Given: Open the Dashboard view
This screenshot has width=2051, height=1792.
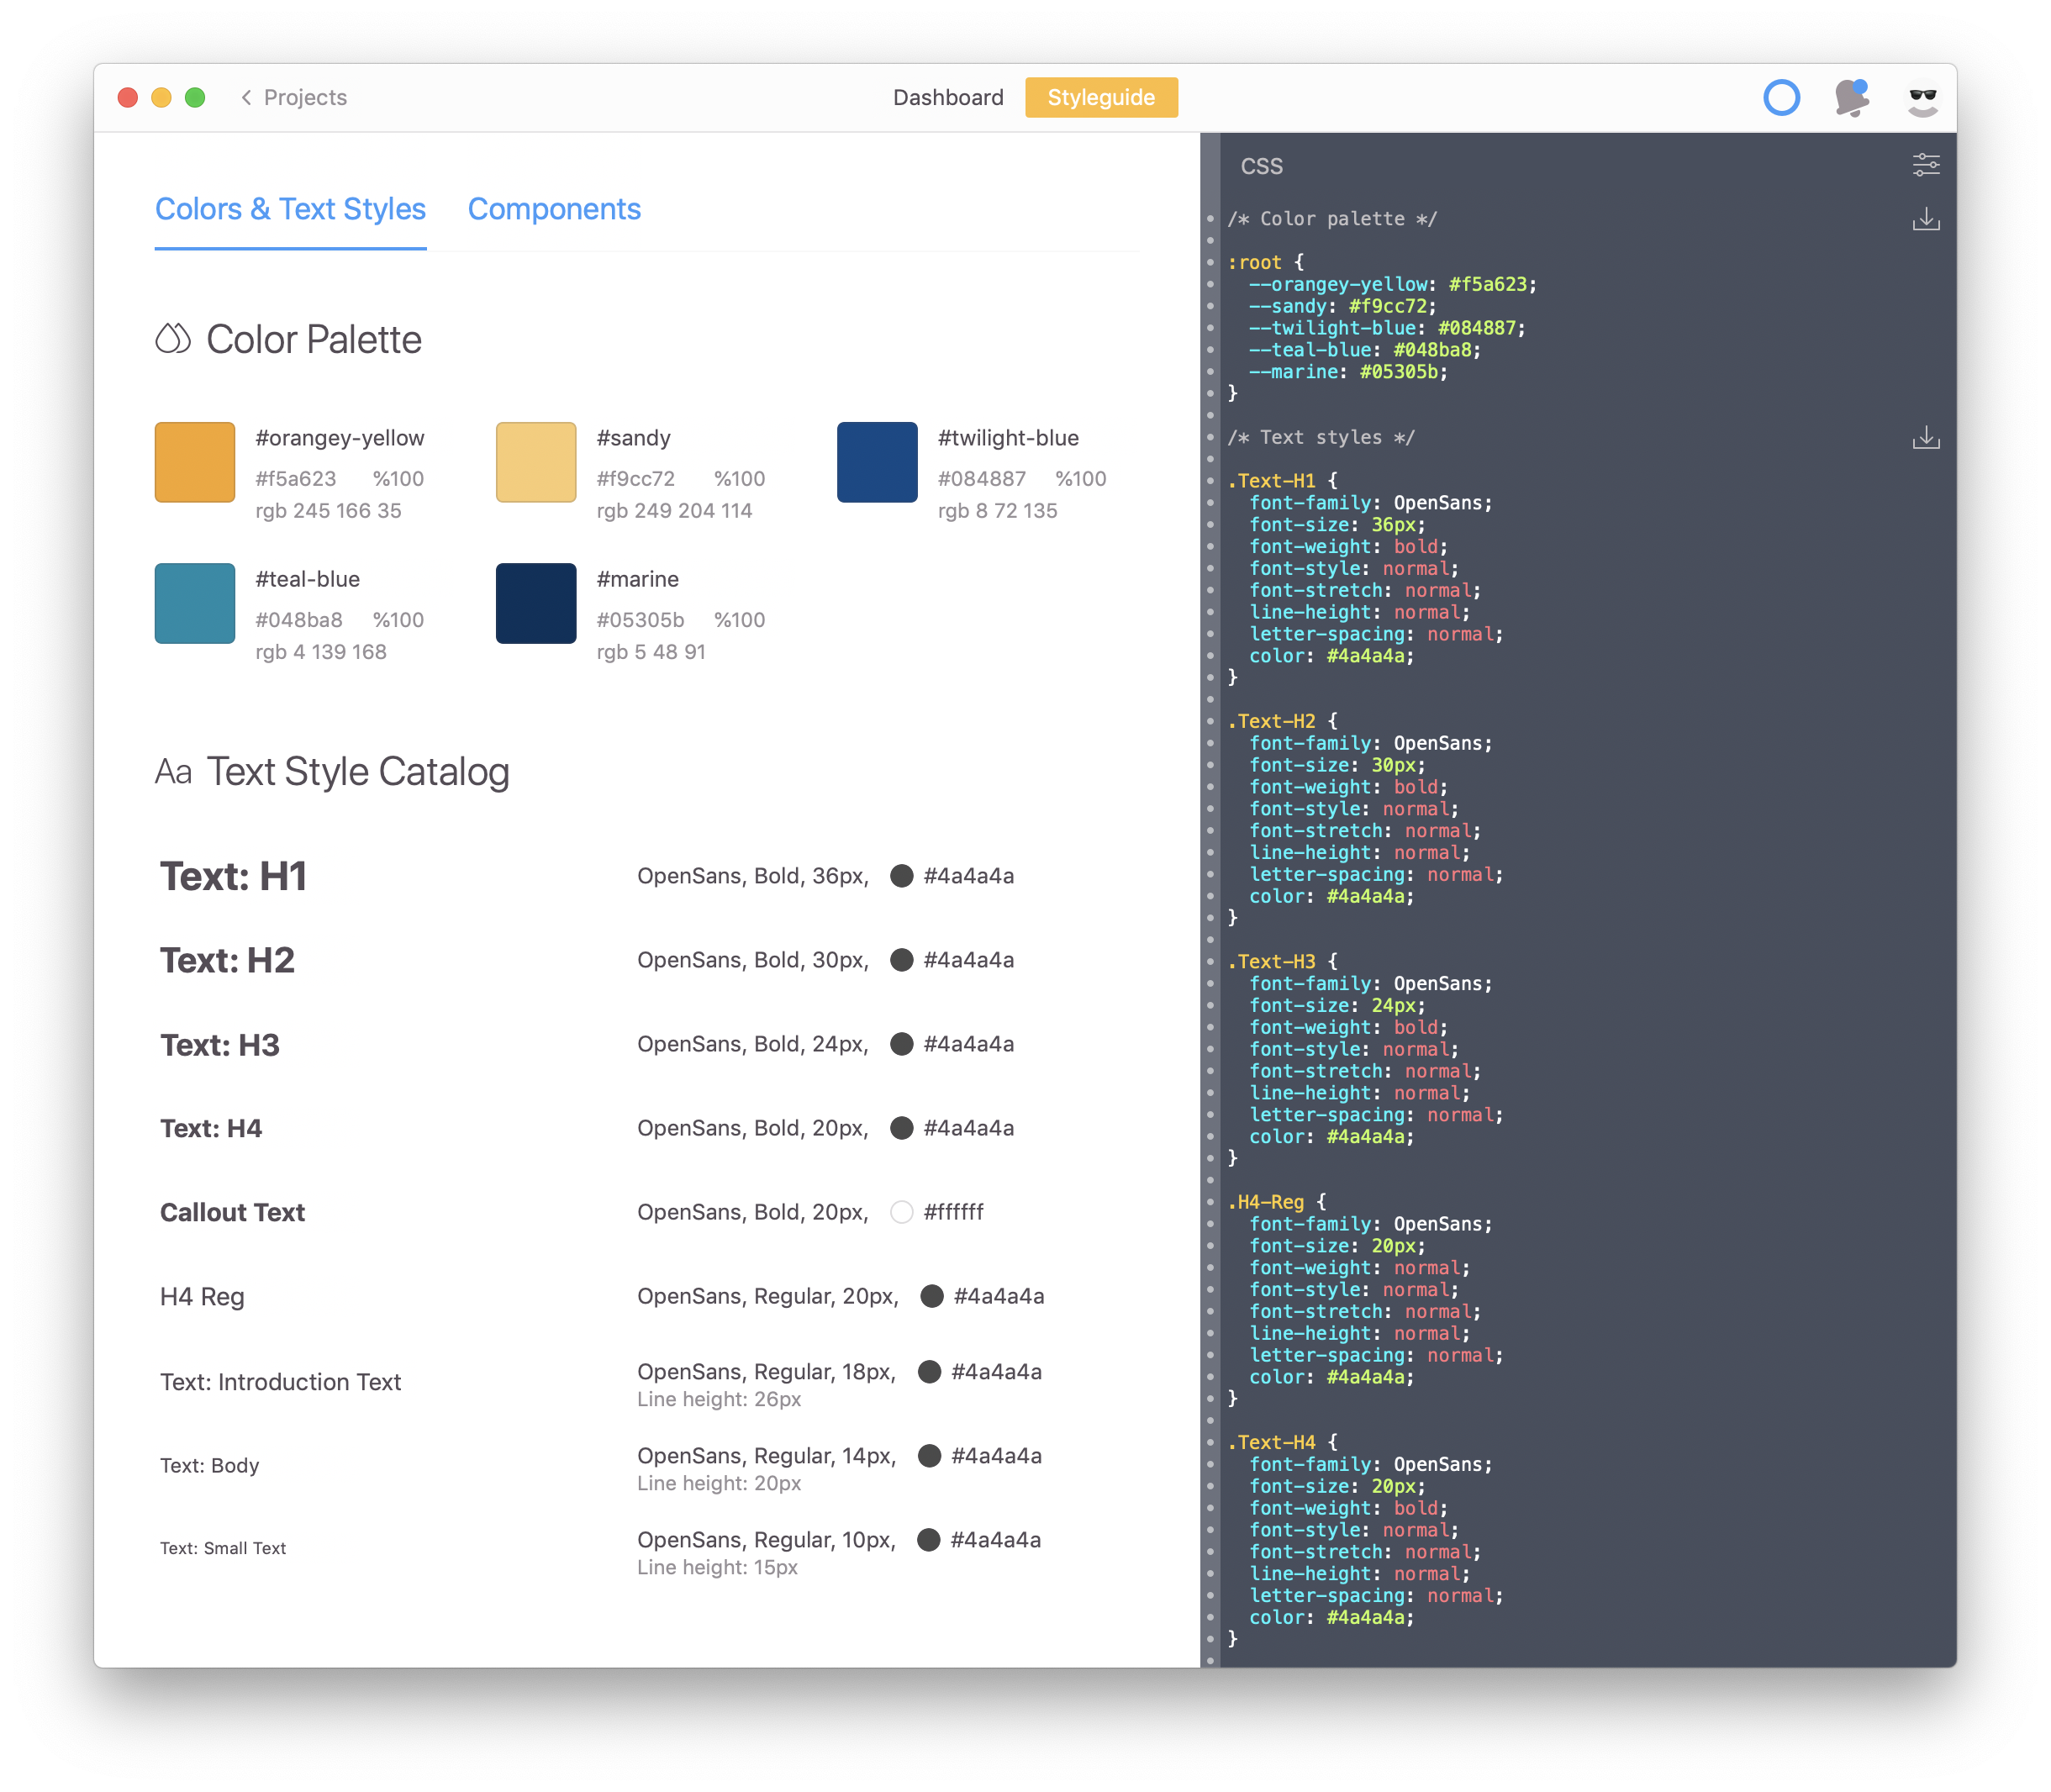Looking at the screenshot, I should 948,97.
